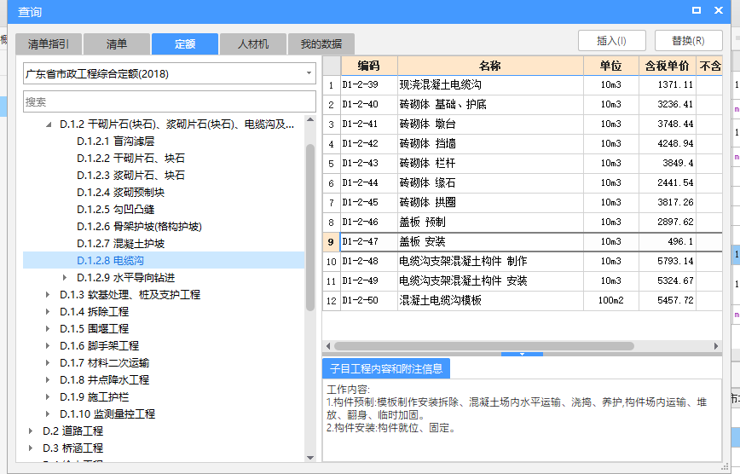
Task: Click the 插入(I) button
Action: click(611, 41)
